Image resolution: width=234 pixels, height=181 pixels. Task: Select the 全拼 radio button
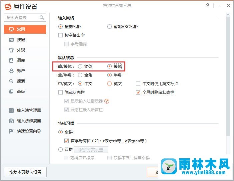(60, 132)
